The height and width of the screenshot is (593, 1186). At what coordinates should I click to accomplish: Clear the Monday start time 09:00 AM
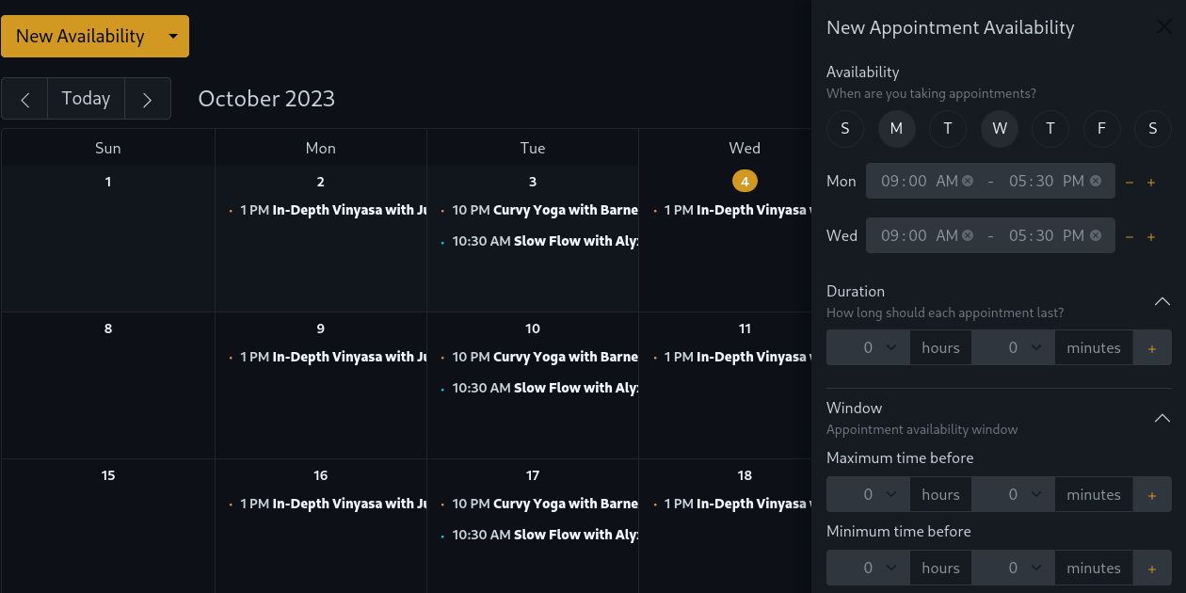(968, 181)
